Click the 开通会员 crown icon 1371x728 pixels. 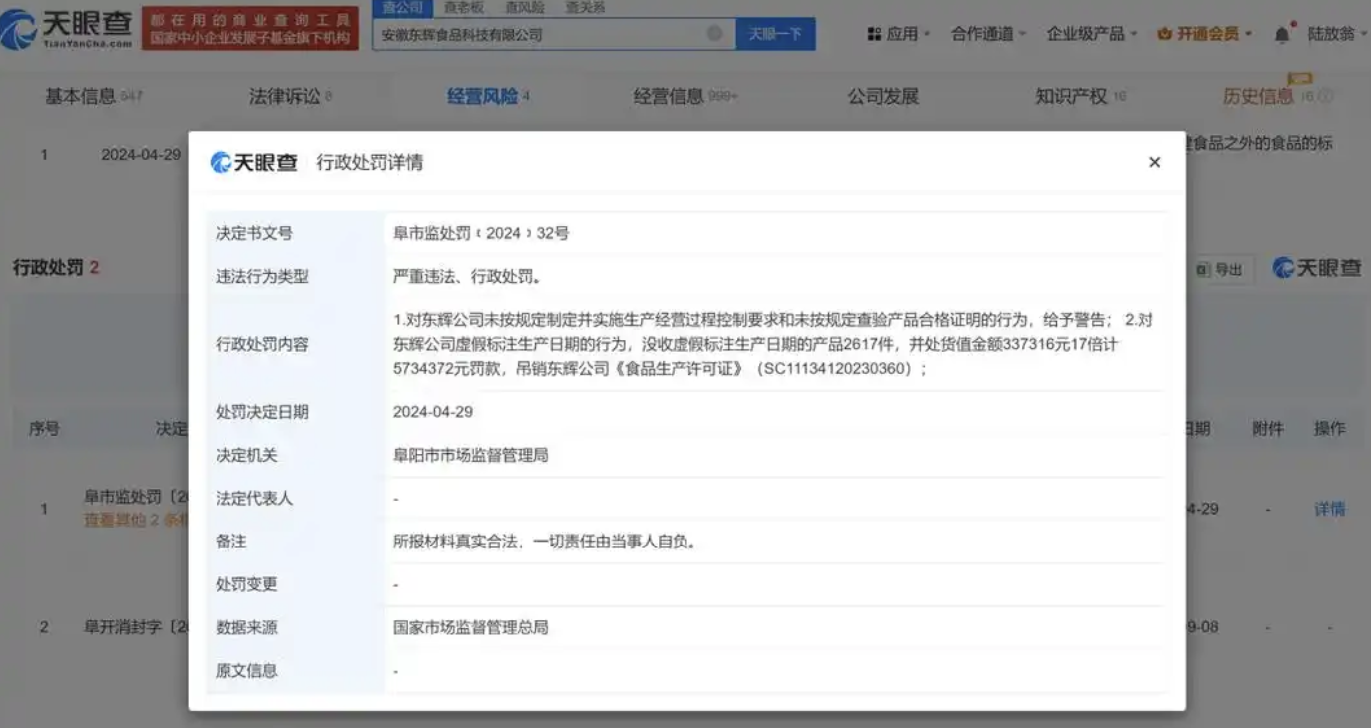point(1164,34)
